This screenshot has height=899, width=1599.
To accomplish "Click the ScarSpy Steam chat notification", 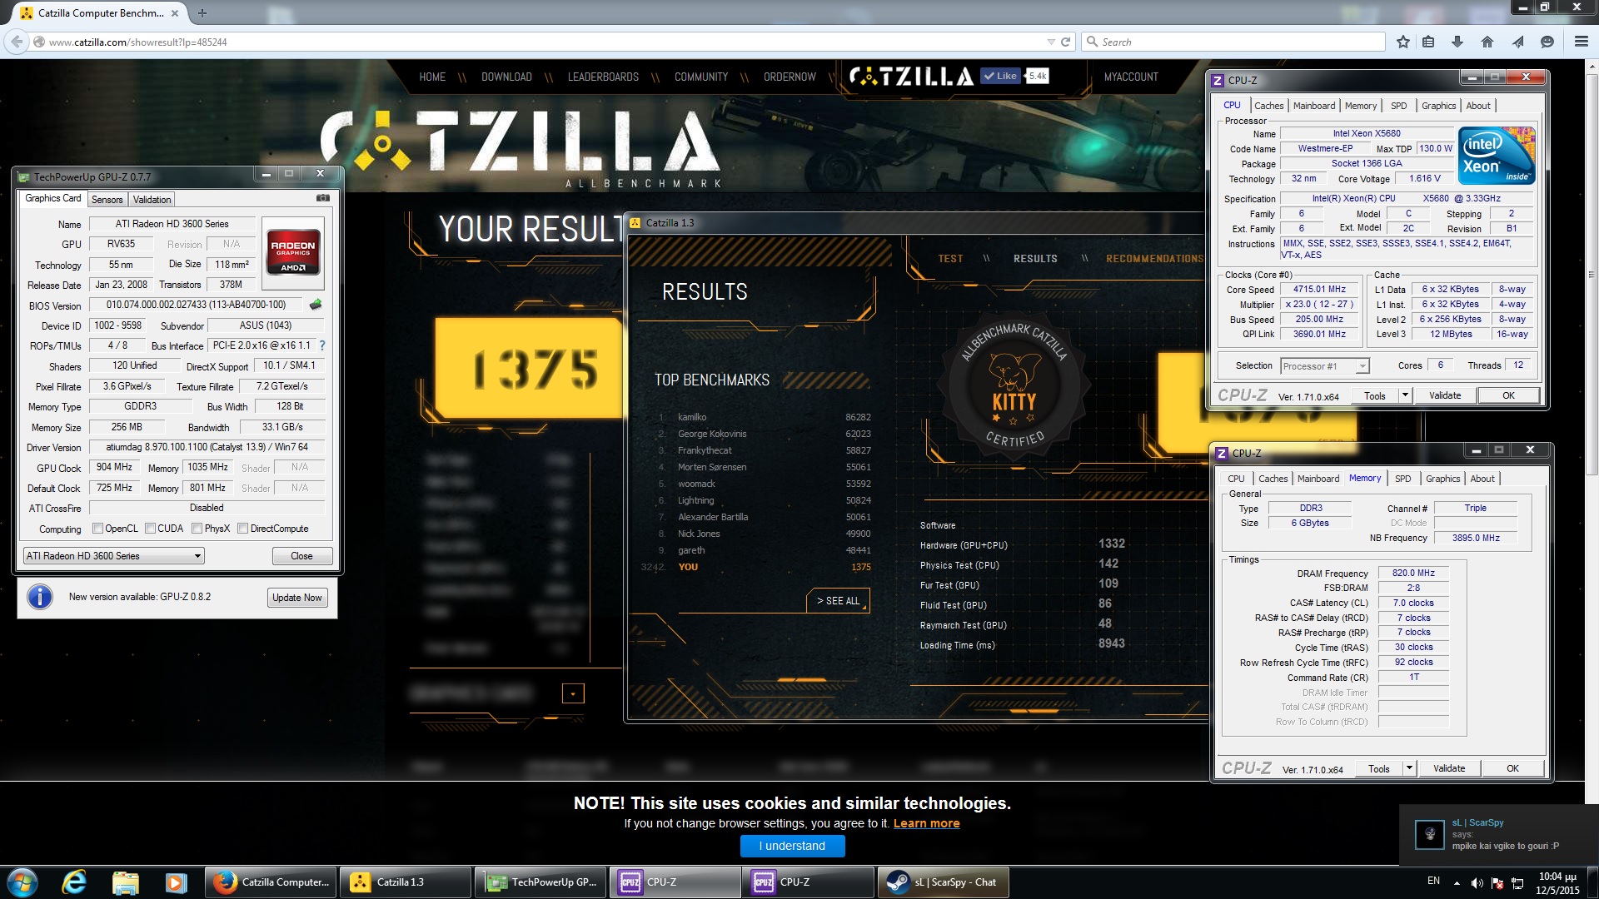I will pyautogui.click(x=1499, y=834).
